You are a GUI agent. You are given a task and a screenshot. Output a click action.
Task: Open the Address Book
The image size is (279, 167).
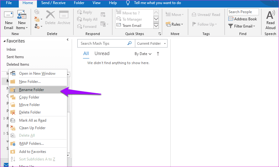pyautogui.click(x=242, y=19)
